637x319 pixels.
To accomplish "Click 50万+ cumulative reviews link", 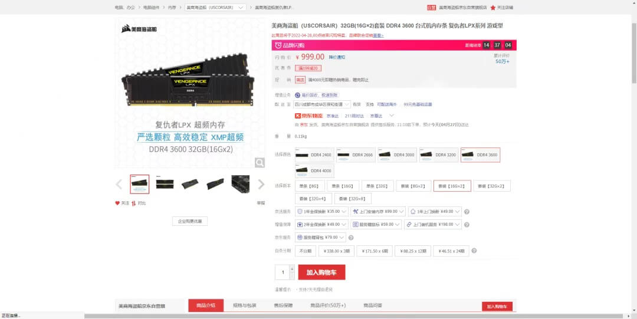I will [x=502, y=62].
